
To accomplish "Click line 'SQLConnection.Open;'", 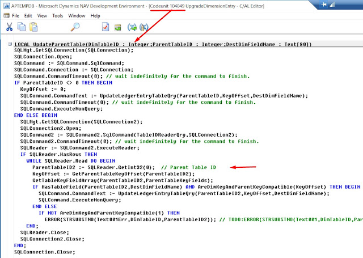I will pos(43,57).
